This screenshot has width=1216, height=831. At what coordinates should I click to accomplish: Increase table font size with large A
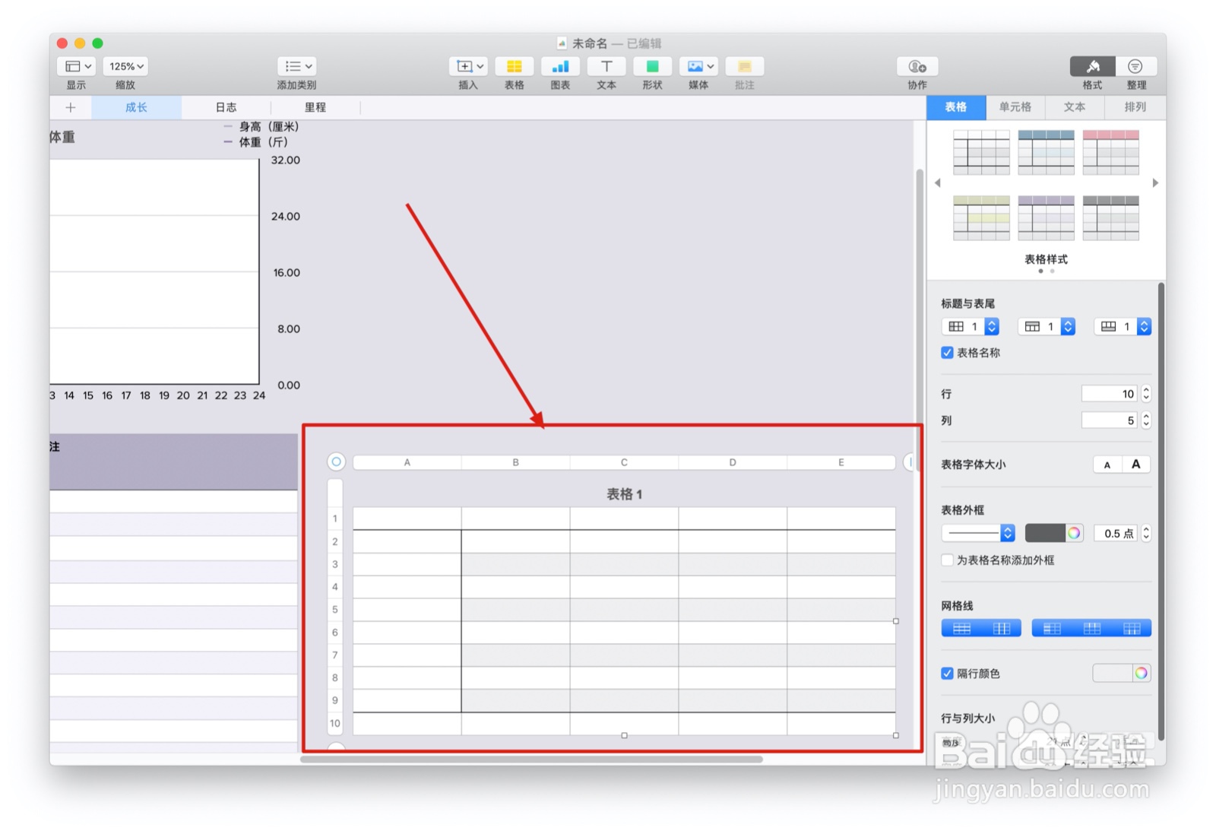click(1136, 465)
